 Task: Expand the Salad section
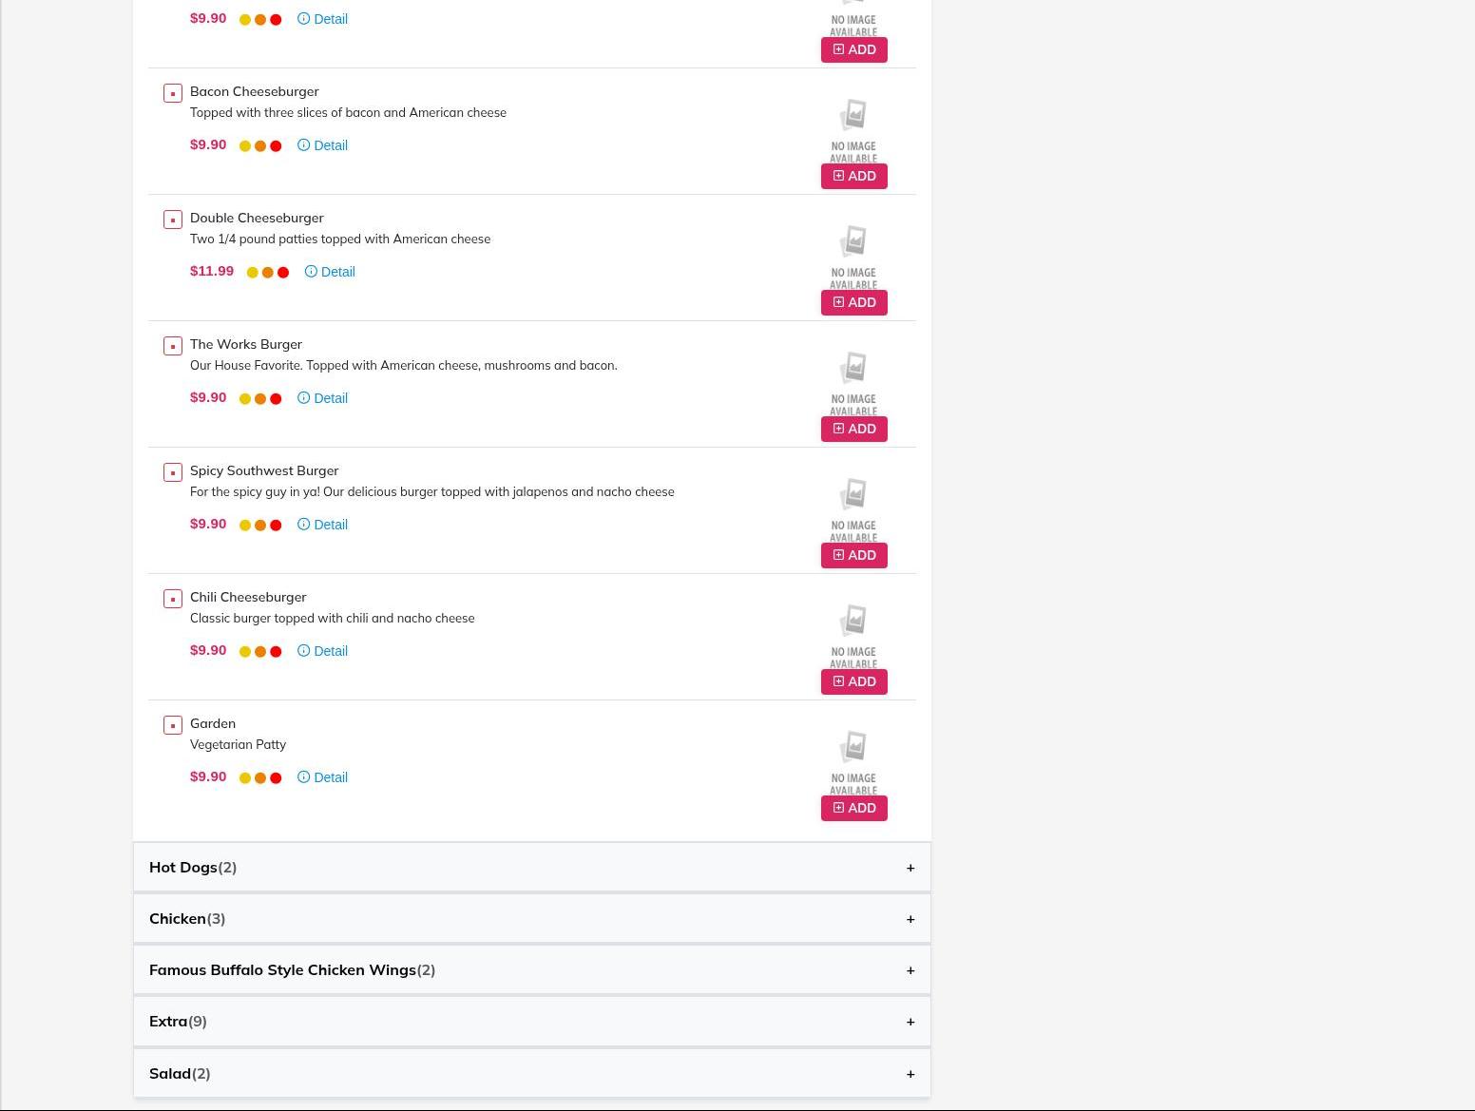910,1074
